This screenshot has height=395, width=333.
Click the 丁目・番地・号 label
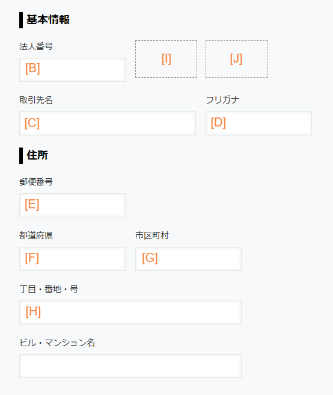49,289
